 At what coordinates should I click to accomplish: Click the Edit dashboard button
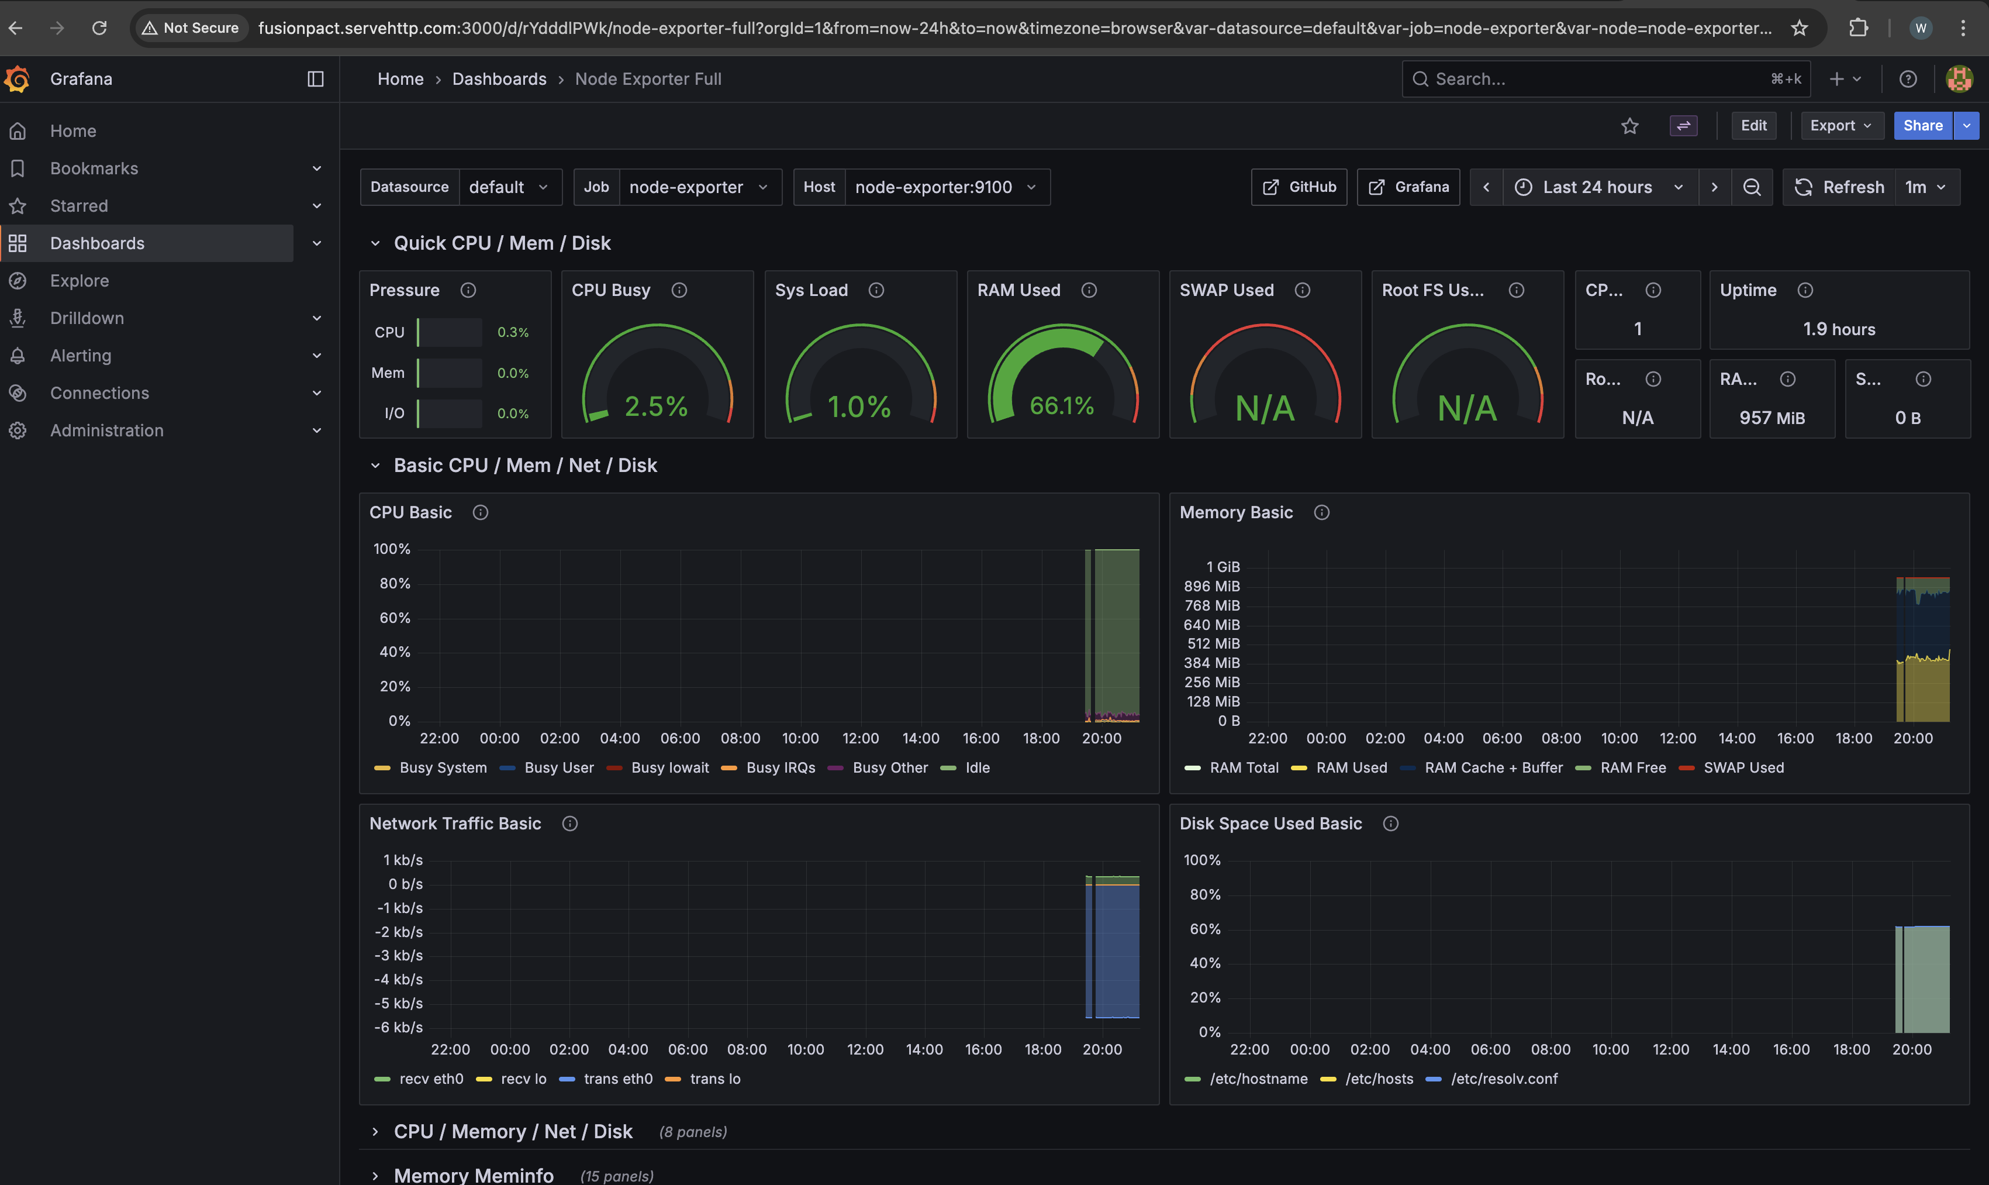1753,125
